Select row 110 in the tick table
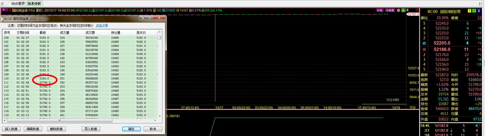The width and height of the screenshot is (485, 136). click(77, 78)
